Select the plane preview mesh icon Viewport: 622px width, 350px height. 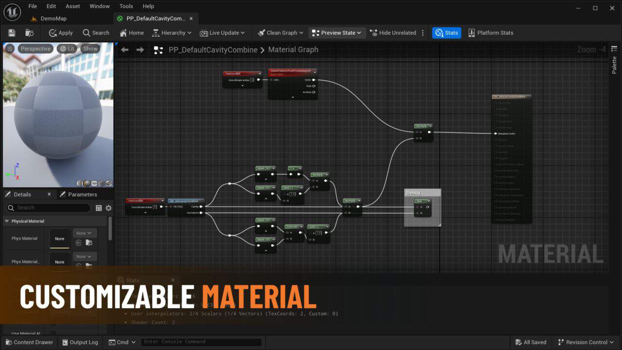(94, 183)
